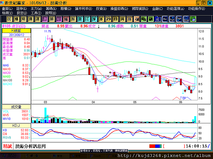213x159 pixels.
Task: Click the MA240 label
Action: tap(7, 84)
